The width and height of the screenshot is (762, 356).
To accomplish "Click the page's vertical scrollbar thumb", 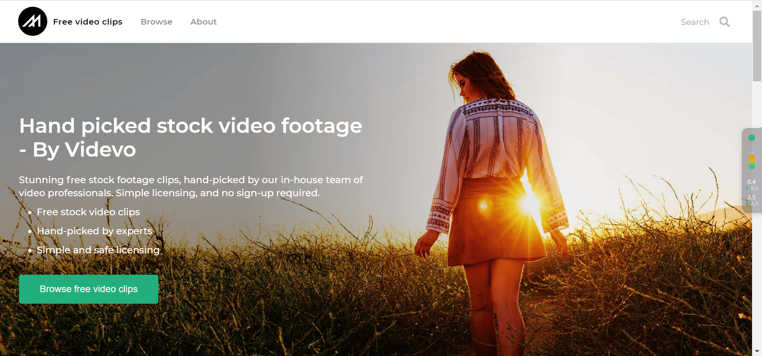I will pos(757,46).
